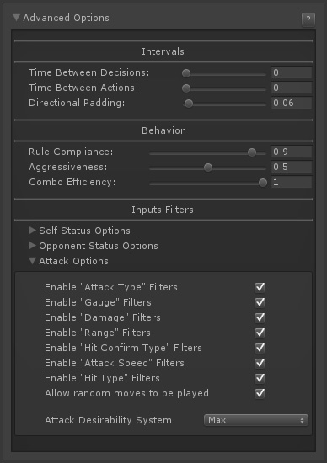Click the Directional Padding value field
This screenshot has height=463, width=327.
tap(292, 103)
